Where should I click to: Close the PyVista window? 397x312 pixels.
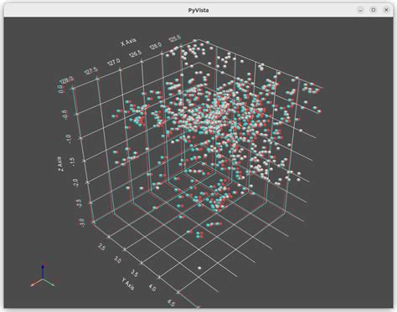tap(386, 10)
